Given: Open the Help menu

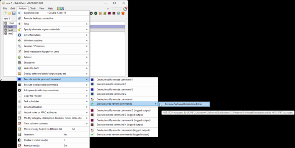Looking at the screenshot, I should pyautogui.click(x=50, y=8).
